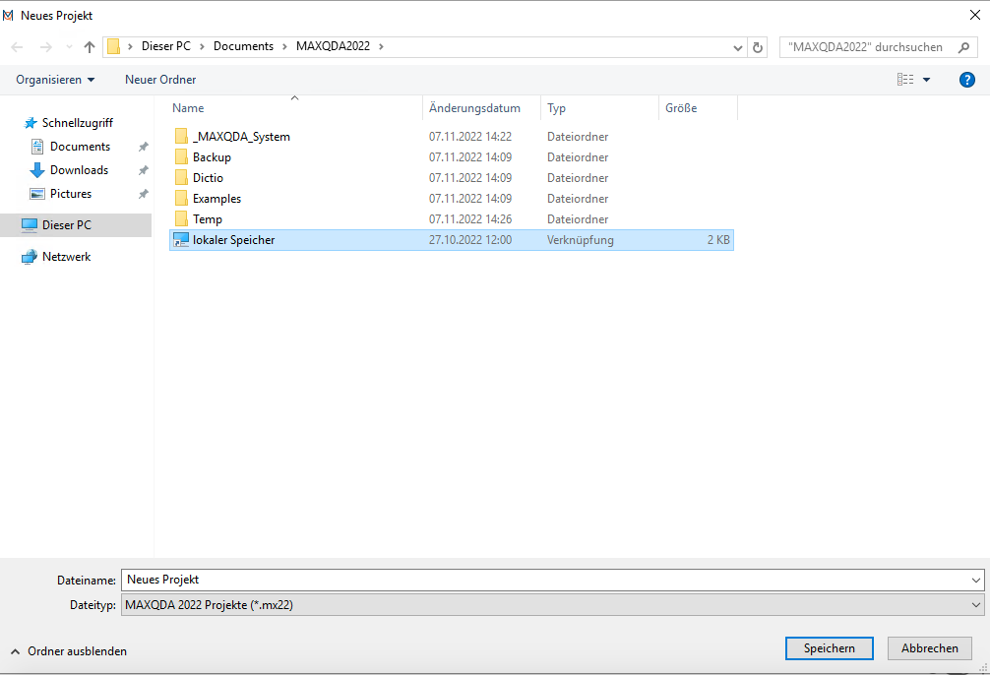This screenshot has width=990, height=675.
Task: Open the _MAXQDA_System folder
Action: point(241,137)
